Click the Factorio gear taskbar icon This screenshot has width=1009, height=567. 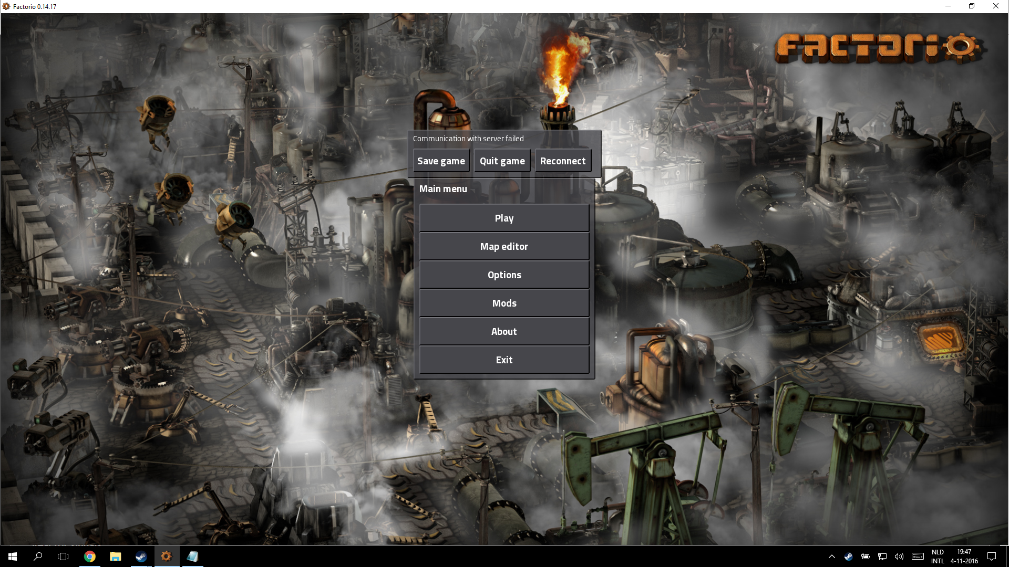[x=166, y=556]
